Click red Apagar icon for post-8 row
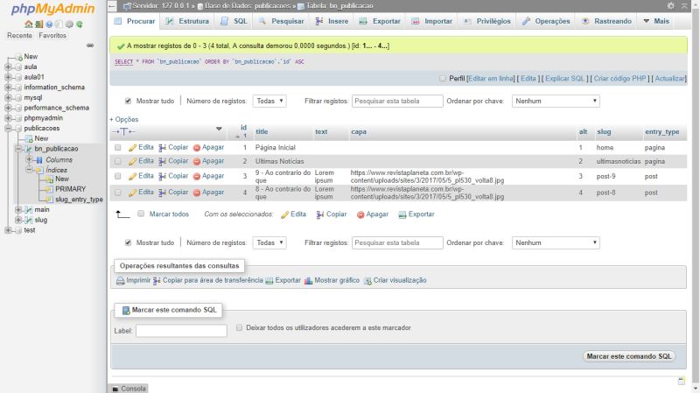This screenshot has height=393, width=700. coord(196,193)
